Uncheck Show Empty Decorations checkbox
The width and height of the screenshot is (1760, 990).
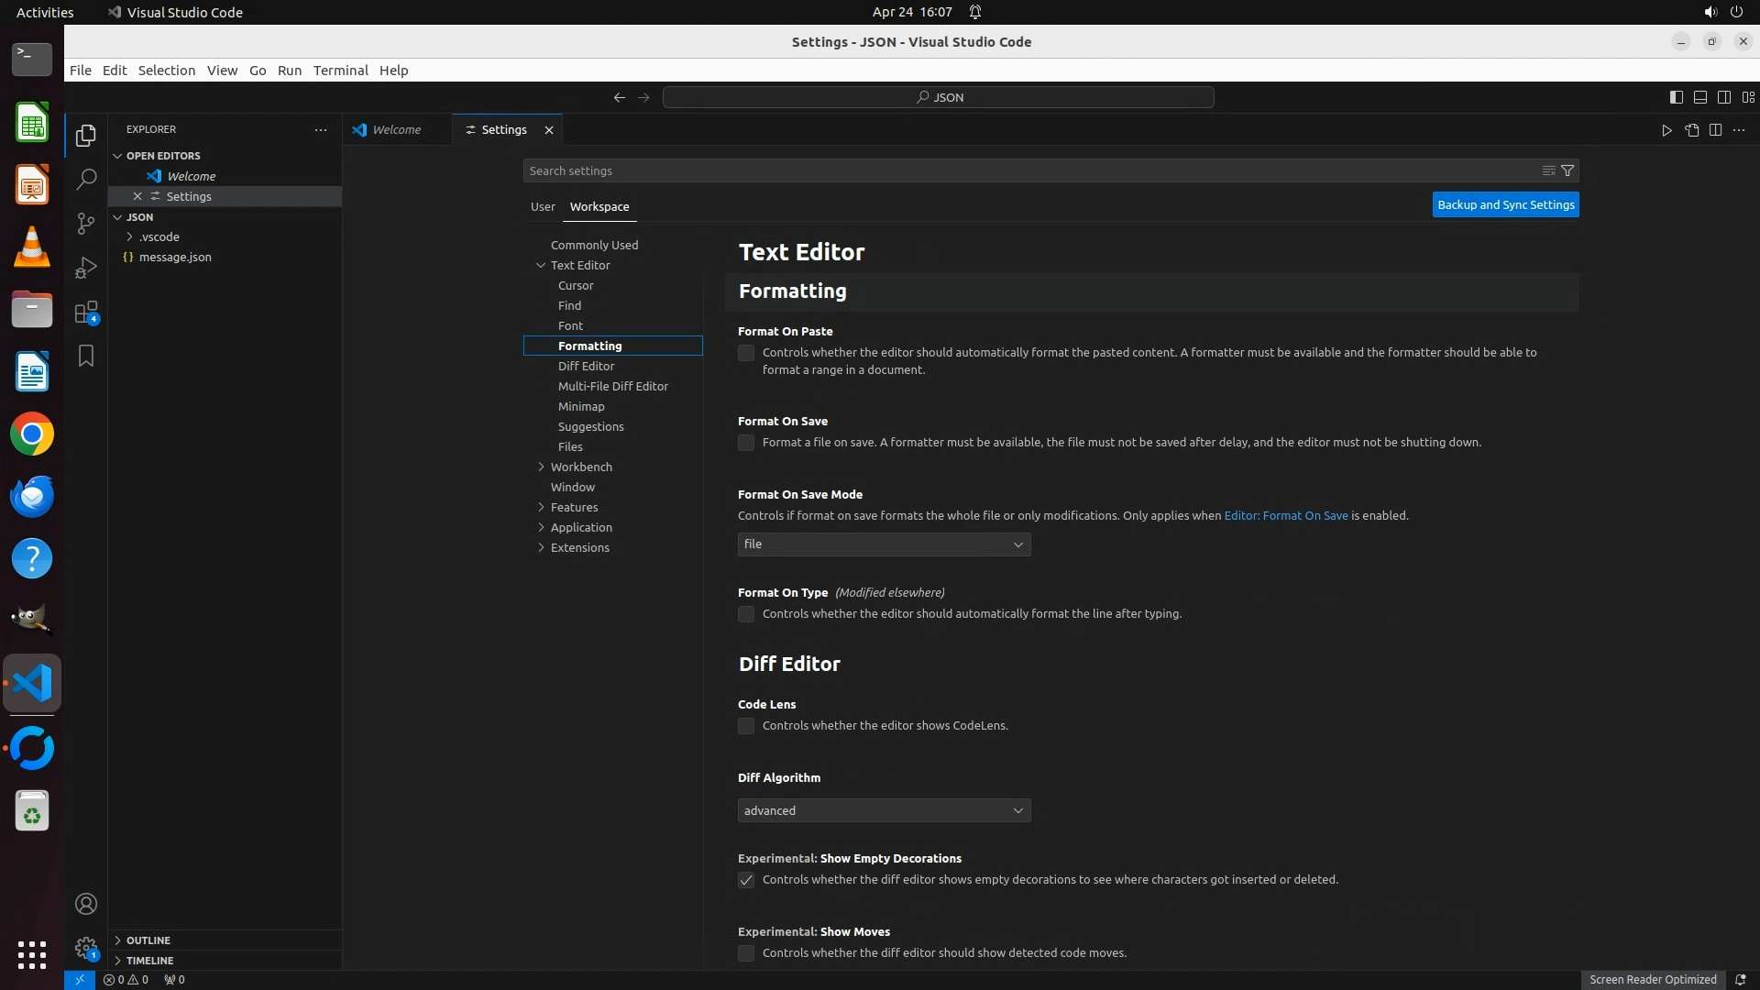[746, 880]
